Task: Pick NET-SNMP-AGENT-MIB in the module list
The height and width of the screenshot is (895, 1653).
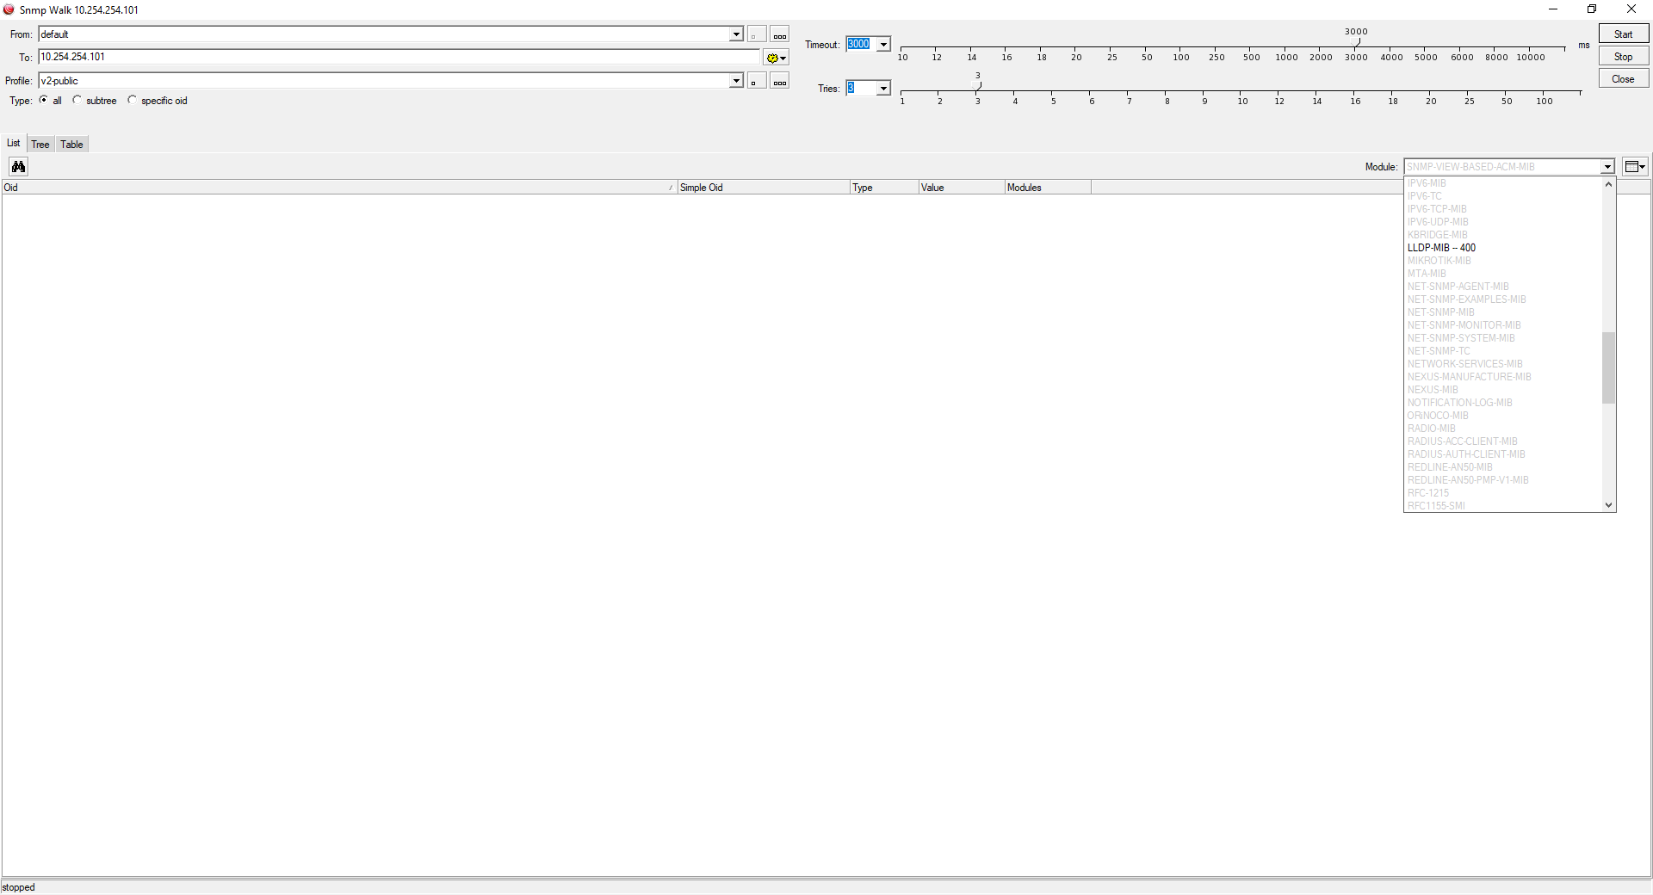Action: 1458,287
